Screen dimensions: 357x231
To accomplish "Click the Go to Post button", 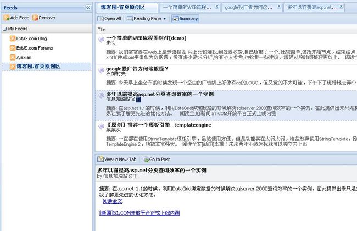I will pyautogui.click(x=157, y=159).
